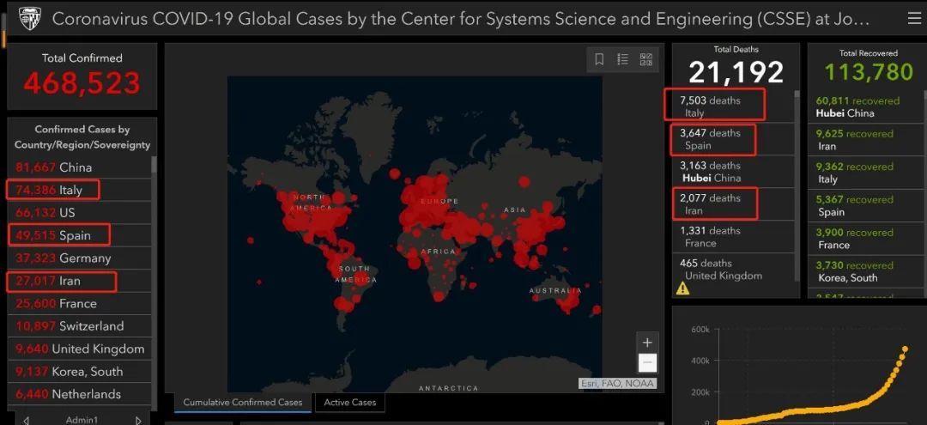Go to previous Admin level arrow
The image size is (927, 425).
coord(26,420)
